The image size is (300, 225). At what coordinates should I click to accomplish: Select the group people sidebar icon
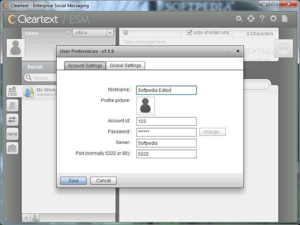click(12, 148)
